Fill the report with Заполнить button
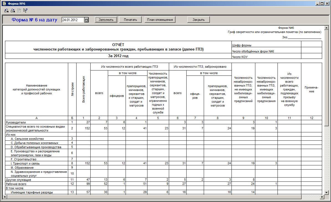The image size is (331, 202). [x=106, y=20]
